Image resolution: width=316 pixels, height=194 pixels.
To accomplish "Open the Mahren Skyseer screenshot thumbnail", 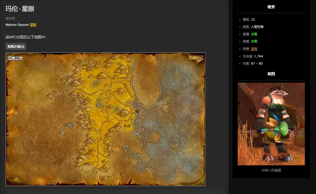I will (x=271, y=124).
